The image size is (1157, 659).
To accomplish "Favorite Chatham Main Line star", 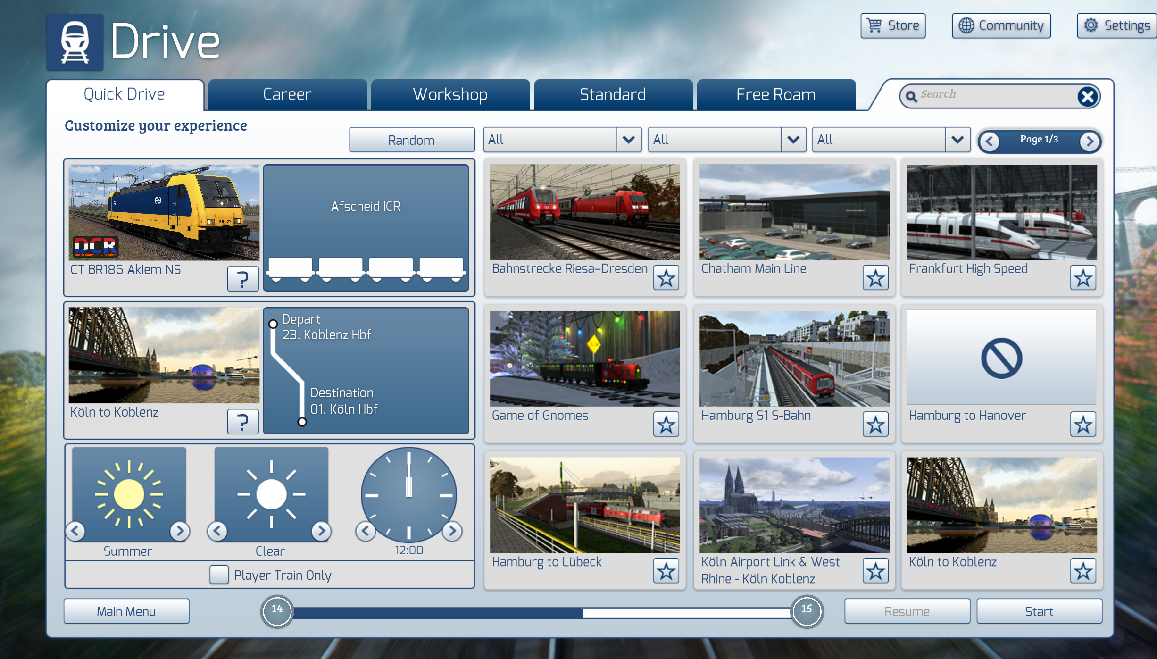I will (x=875, y=278).
